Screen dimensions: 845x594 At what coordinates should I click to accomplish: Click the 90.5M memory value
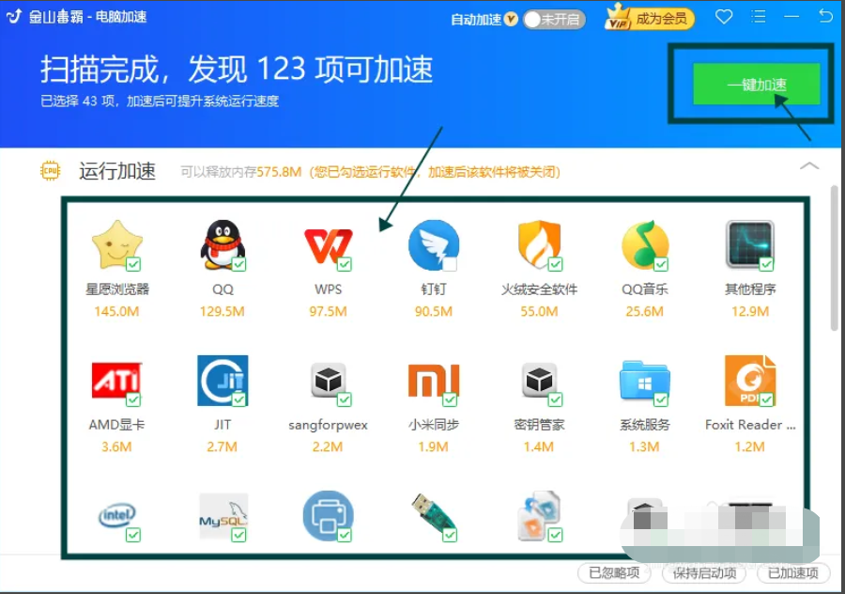coord(433,311)
